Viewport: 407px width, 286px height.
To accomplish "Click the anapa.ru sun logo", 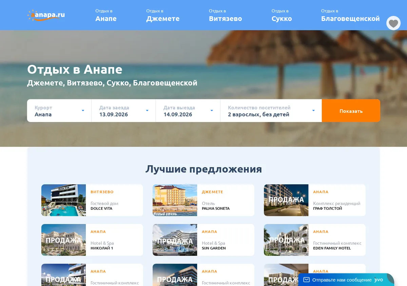I will pos(46,15).
